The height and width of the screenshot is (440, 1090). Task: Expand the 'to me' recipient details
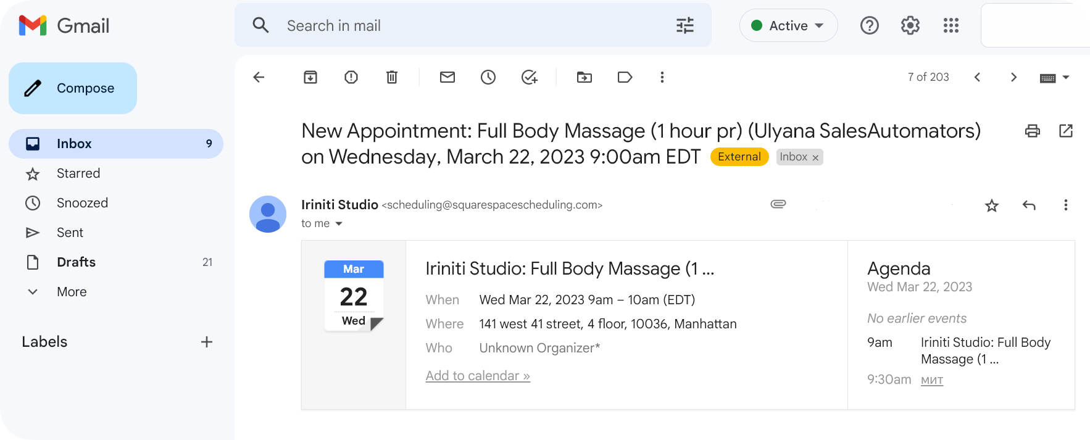tap(338, 224)
